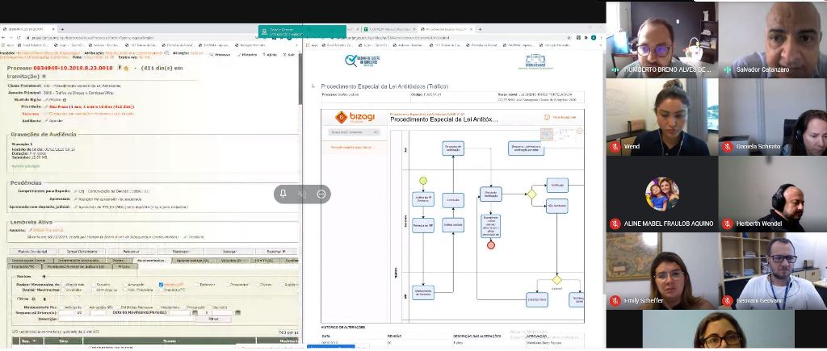Click the muted microphone icon on floating control
Image resolution: width=827 pixels, height=351 pixels.
tap(302, 194)
